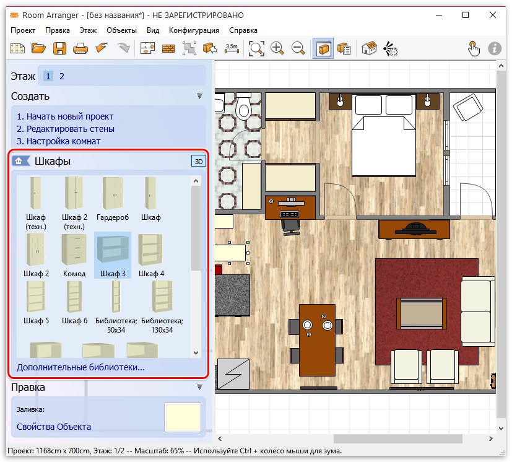Toggle the object library panel toolbar button
Image resolution: width=512 pixels, height=462 pixels.
[x=321, y=48]
